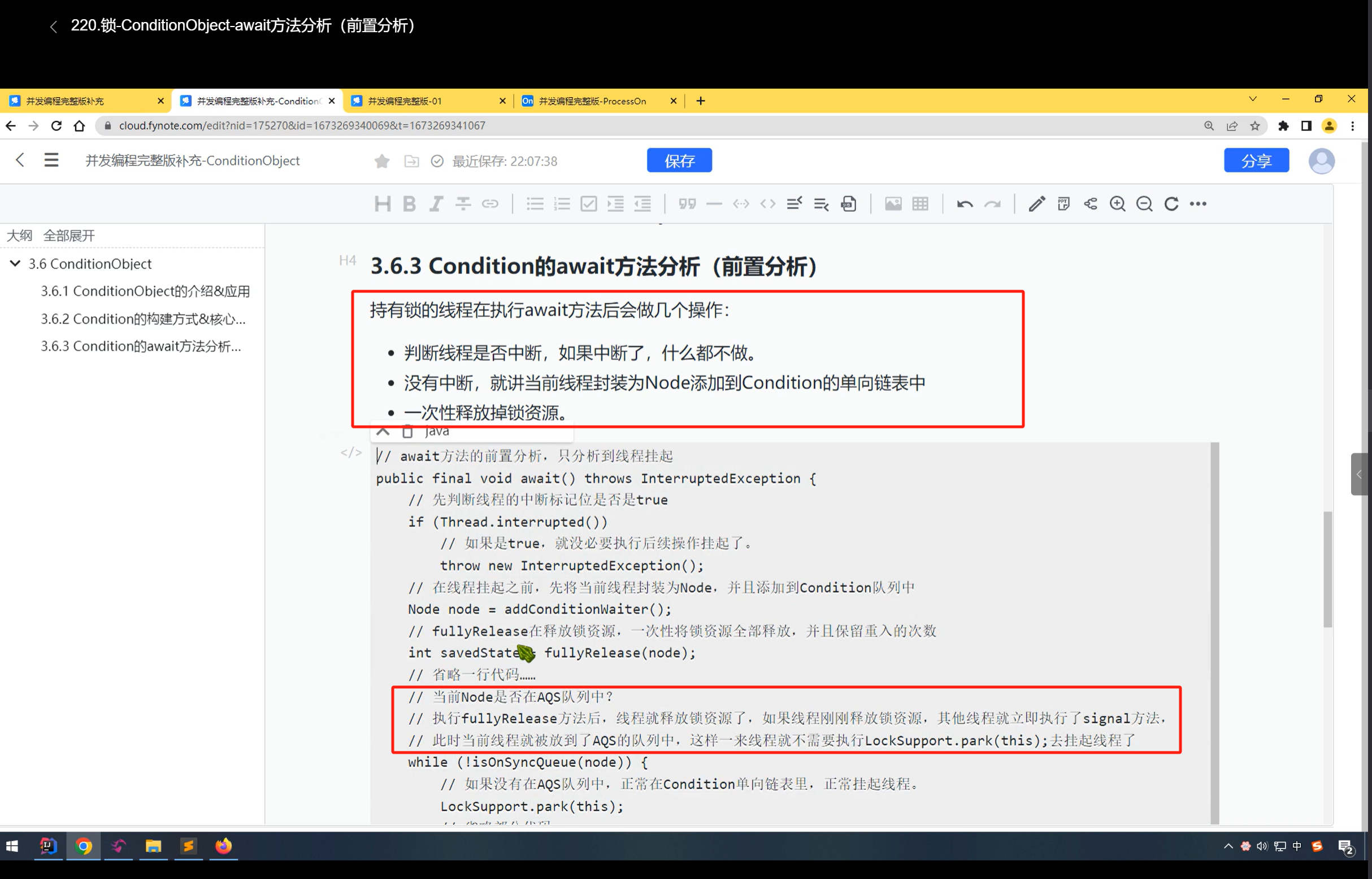Open the pencil edit mode icon
Image resolution: width=1372 pixels, height=879 pixels.
[1036, 204]
